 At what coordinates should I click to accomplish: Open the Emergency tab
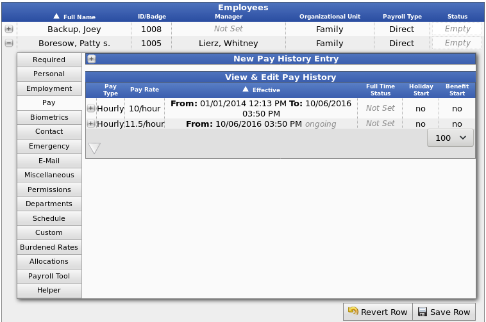pos(49,146)
